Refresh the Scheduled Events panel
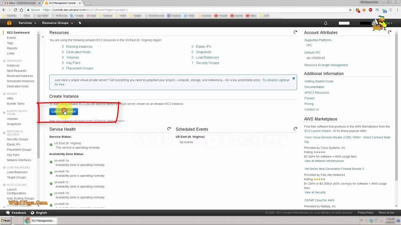Image resolution: width=401 pixels, height=225 pixels. click(x=295, y=129)
